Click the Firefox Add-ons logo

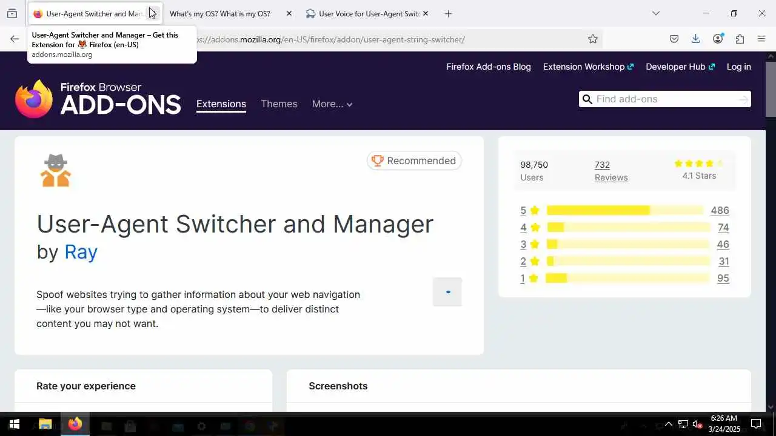coord(98,99)
